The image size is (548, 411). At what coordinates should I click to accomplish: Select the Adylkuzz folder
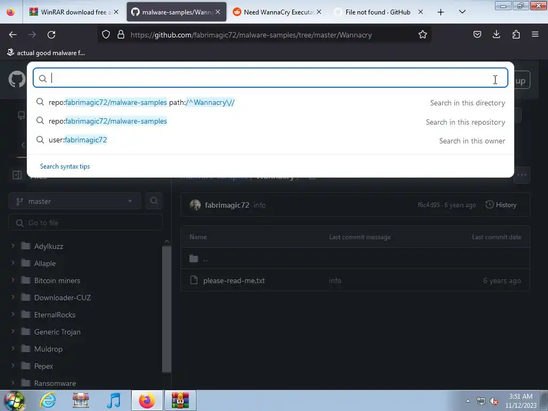click(x=49, y=246)
